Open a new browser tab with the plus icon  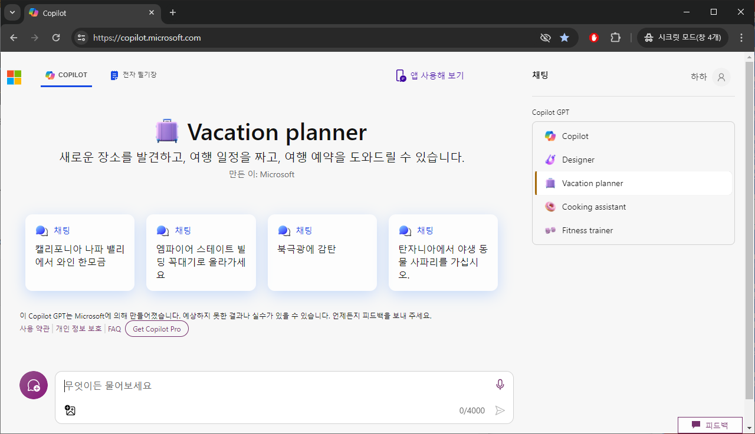[x=173, y=12]
